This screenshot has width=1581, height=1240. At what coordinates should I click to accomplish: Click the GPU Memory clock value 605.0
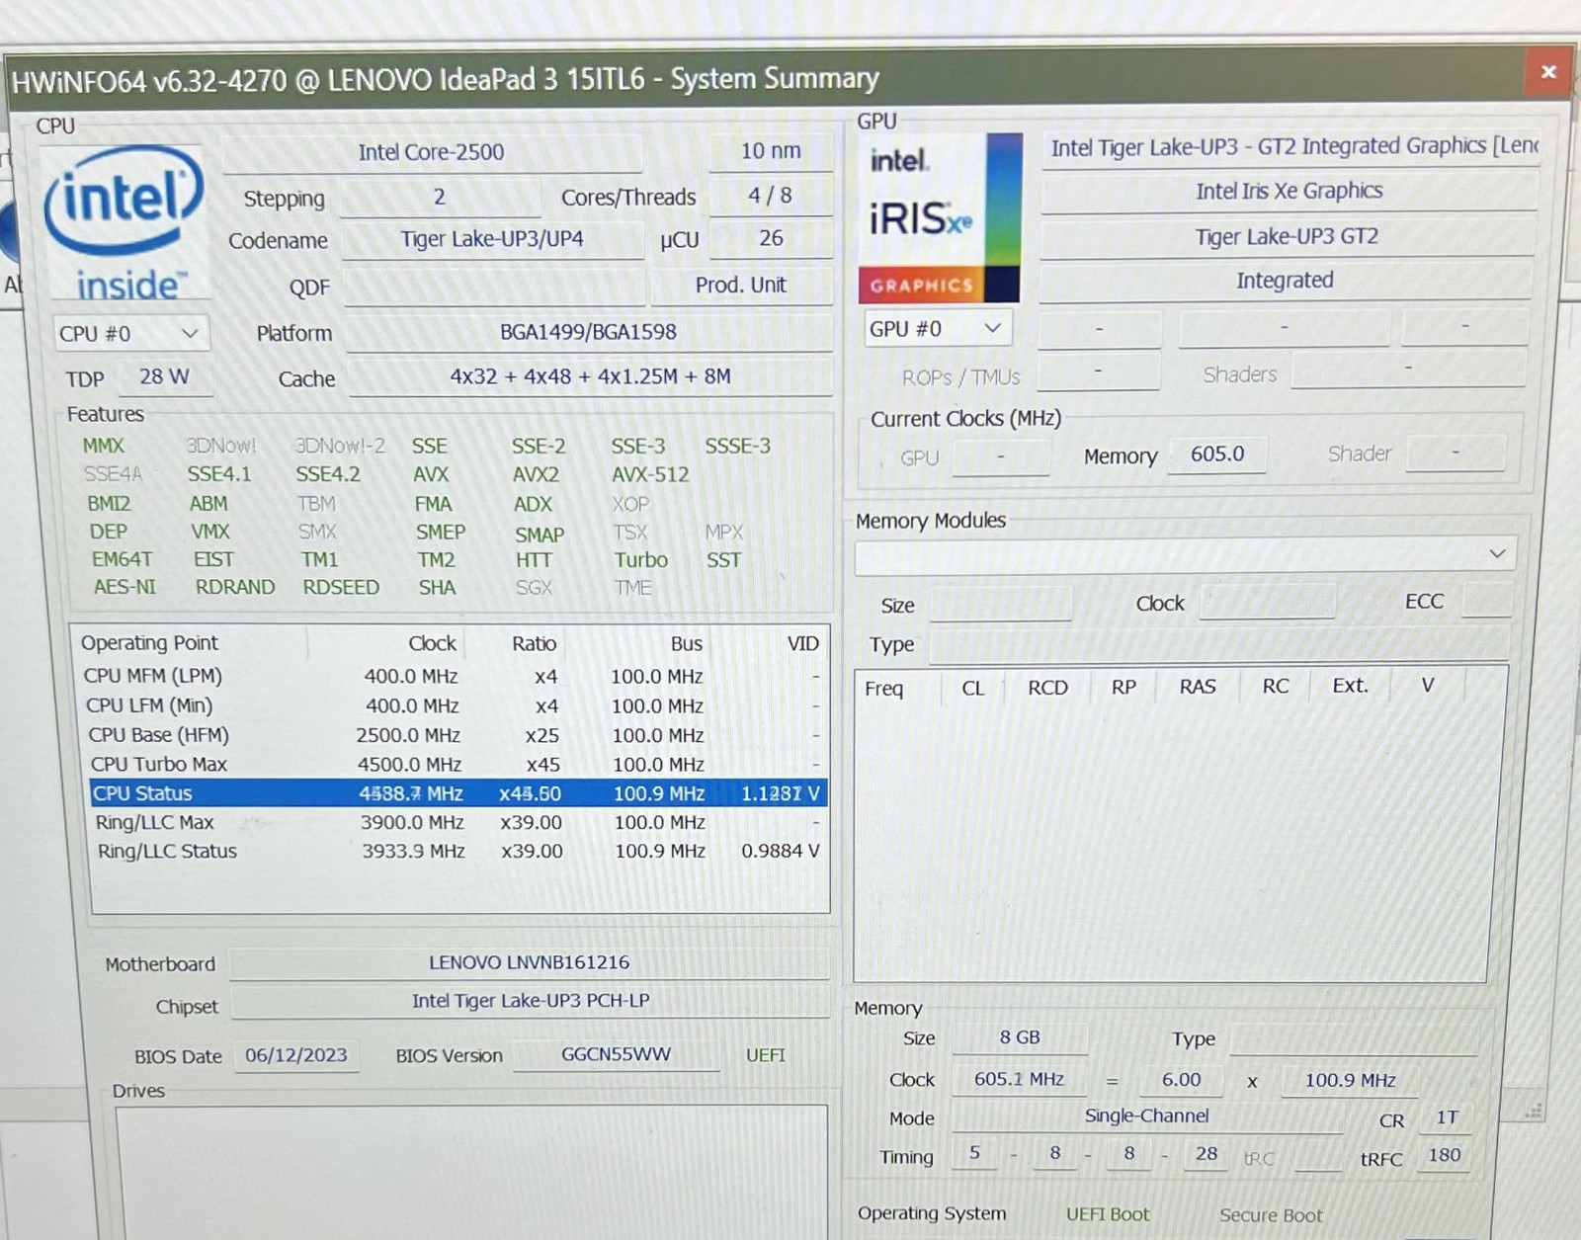click(1217, 455)
